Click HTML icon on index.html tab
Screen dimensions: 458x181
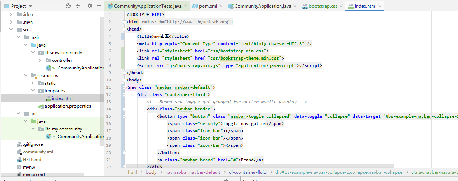pyautogui.click(x=351, y=6)
